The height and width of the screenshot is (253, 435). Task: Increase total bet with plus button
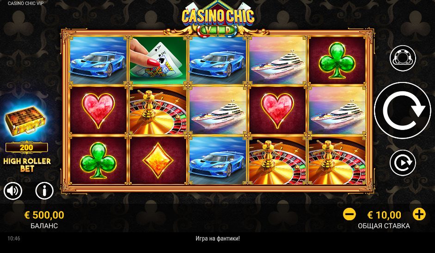(419, 214)
